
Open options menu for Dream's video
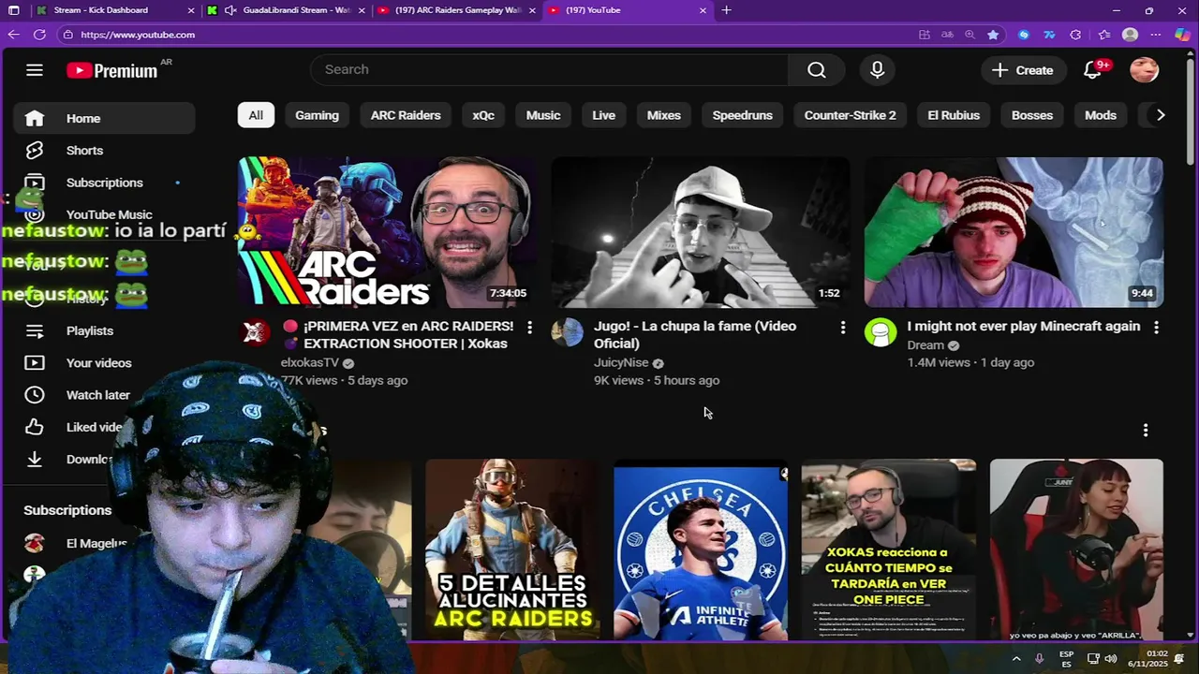point(1156,328)
